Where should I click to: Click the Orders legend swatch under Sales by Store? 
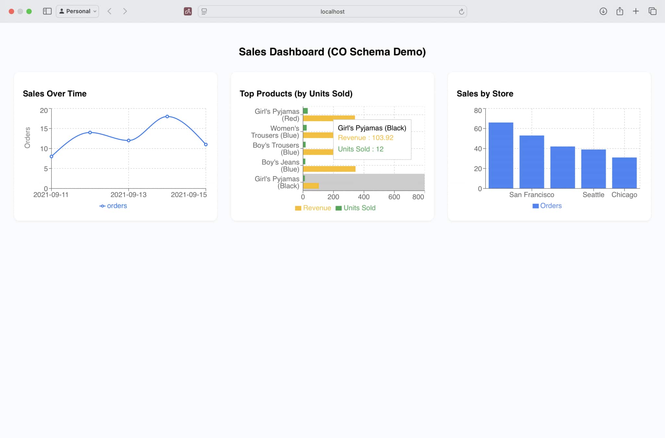coord(535,206)
